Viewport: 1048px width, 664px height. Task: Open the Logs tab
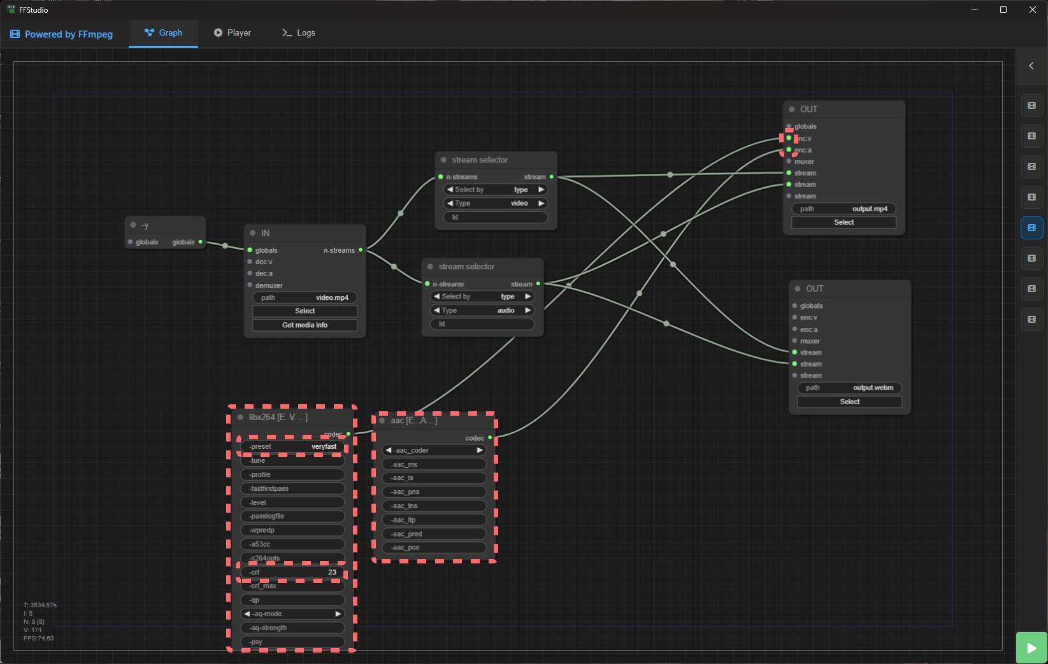[298, 33]
